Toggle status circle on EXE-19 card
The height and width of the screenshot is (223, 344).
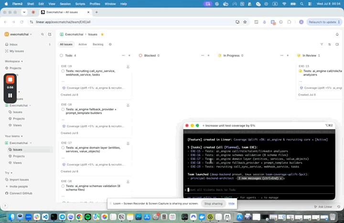click(63, 71)
